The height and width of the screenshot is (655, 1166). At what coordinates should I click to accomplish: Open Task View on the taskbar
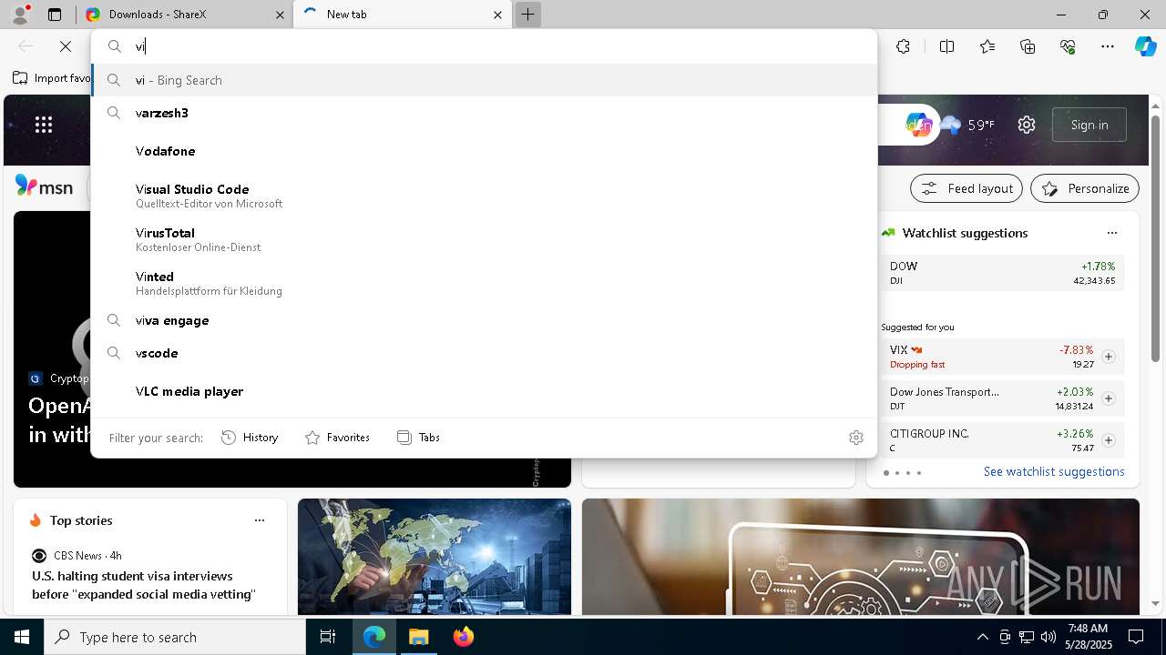pyautogui.click(x=328, y=637)
